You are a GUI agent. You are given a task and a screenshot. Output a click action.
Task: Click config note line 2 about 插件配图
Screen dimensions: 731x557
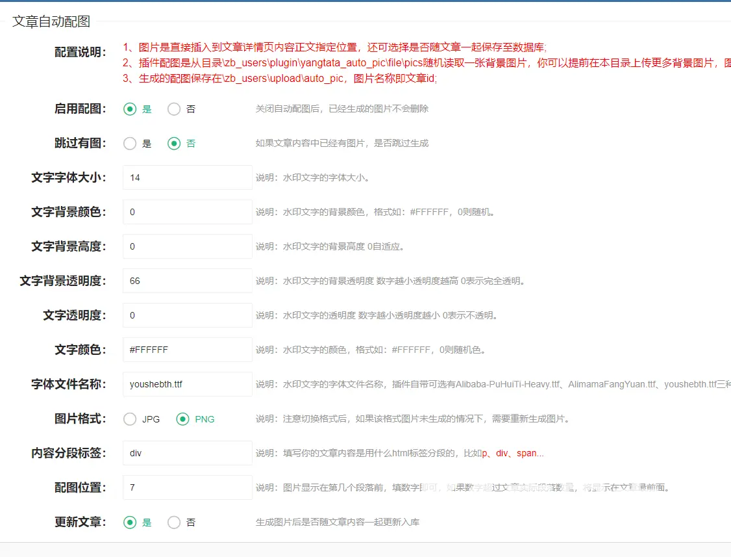pyautogui.click(x=427, y=63)
